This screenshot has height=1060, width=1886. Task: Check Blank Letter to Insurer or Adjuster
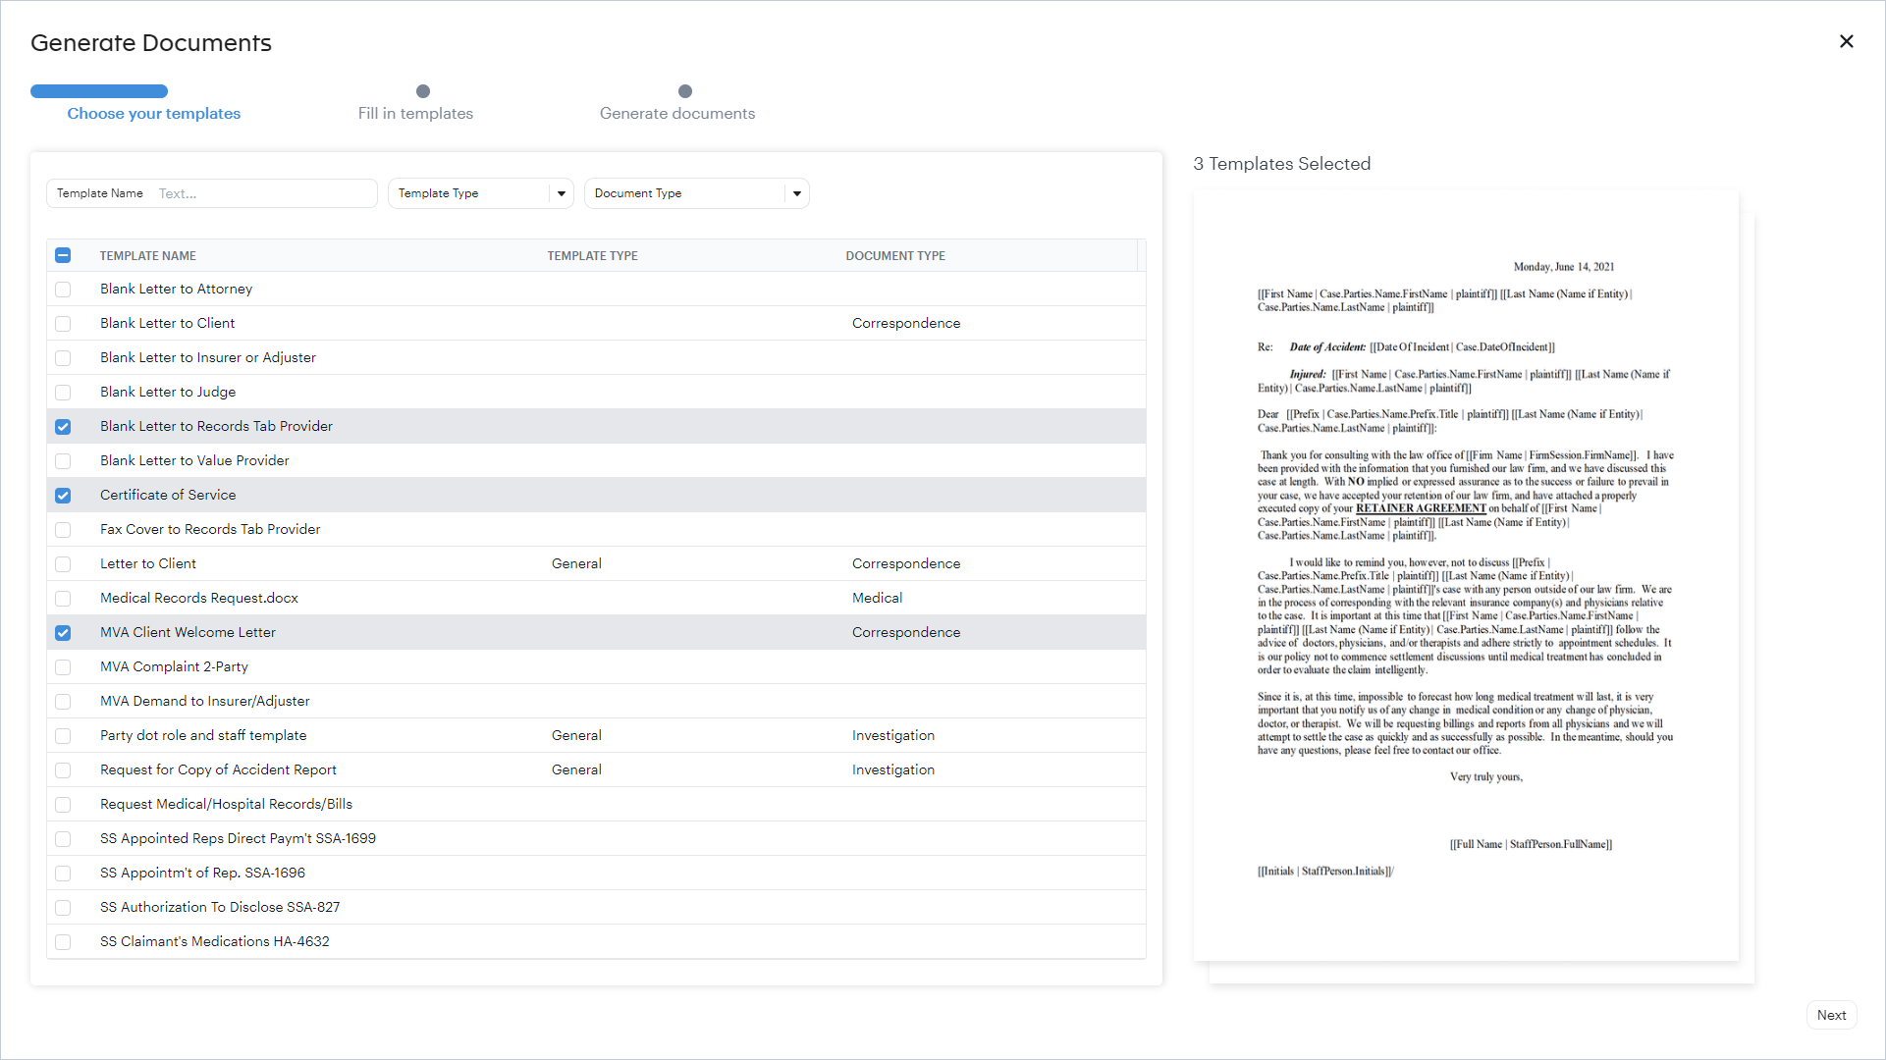[63, 358]
